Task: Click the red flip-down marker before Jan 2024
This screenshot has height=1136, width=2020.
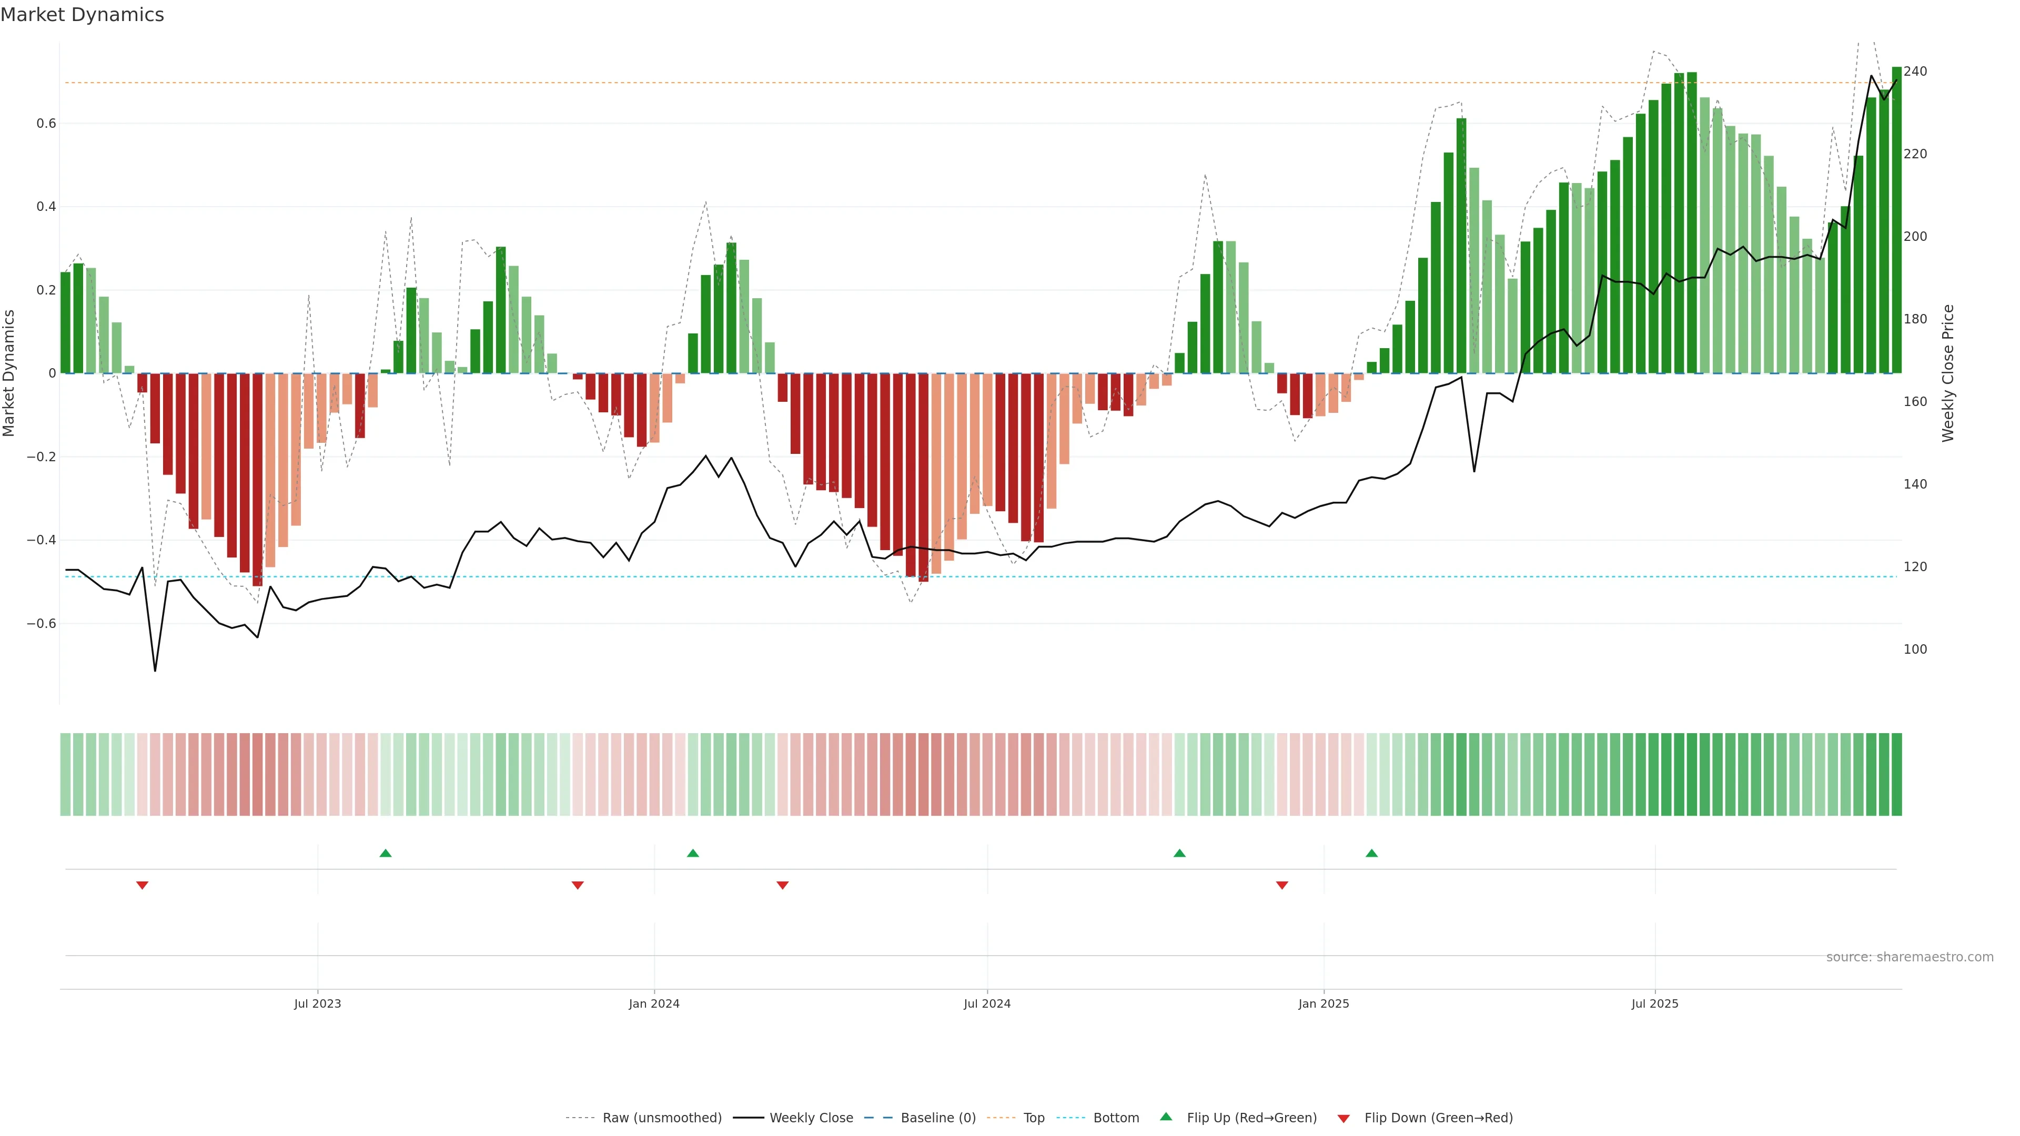Action: point(578,885)
